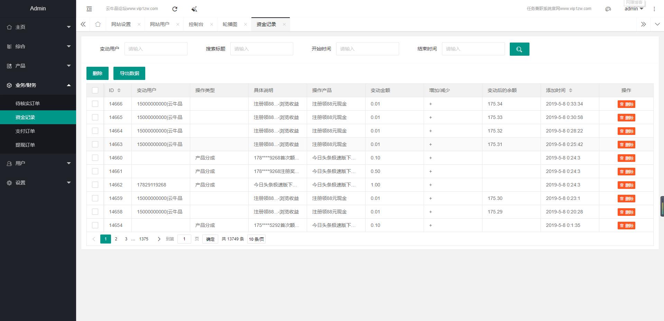This screenshot has width=664, height=321.
Task: Click the 导出数据 button
Action: pyautogui.click(x=129, y=73)
